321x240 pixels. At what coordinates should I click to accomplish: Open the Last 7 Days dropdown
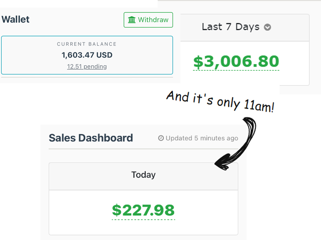coord(236,27)
